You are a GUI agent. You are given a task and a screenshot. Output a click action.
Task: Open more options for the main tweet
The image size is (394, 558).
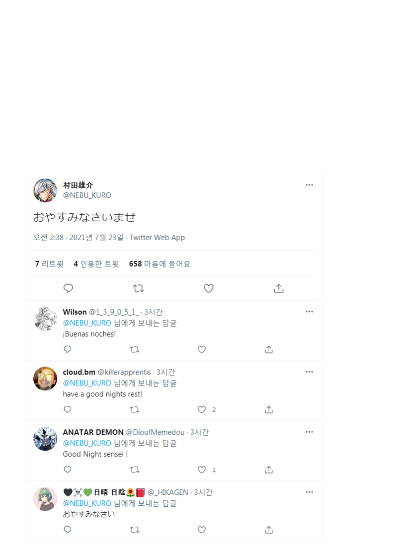pyautogui.click(x=310, y=185)
